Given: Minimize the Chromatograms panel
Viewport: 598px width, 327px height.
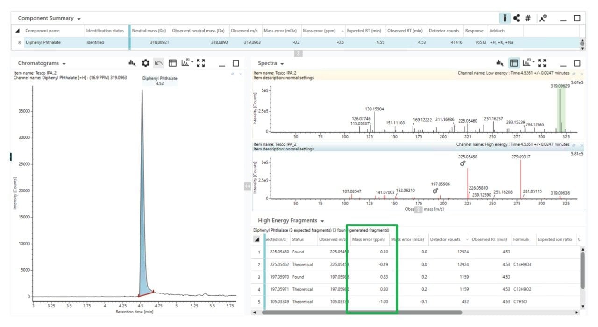Looking at the screenshot, I should click(x=222, y=65).
